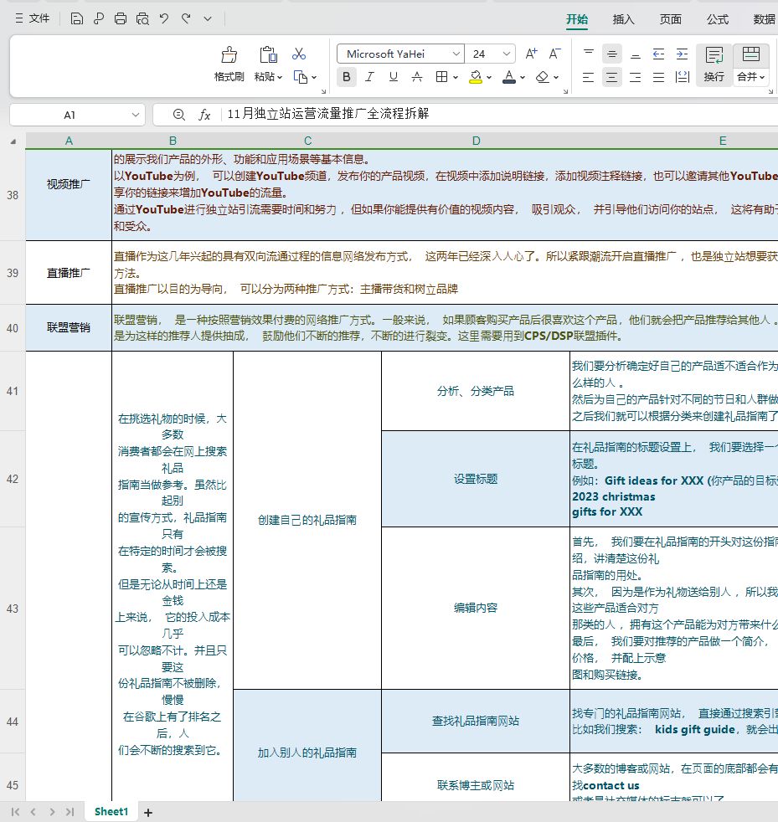Expand the font color dropdown arrow
The height and width of the screenshot is (822, 778).
point(523,77)
